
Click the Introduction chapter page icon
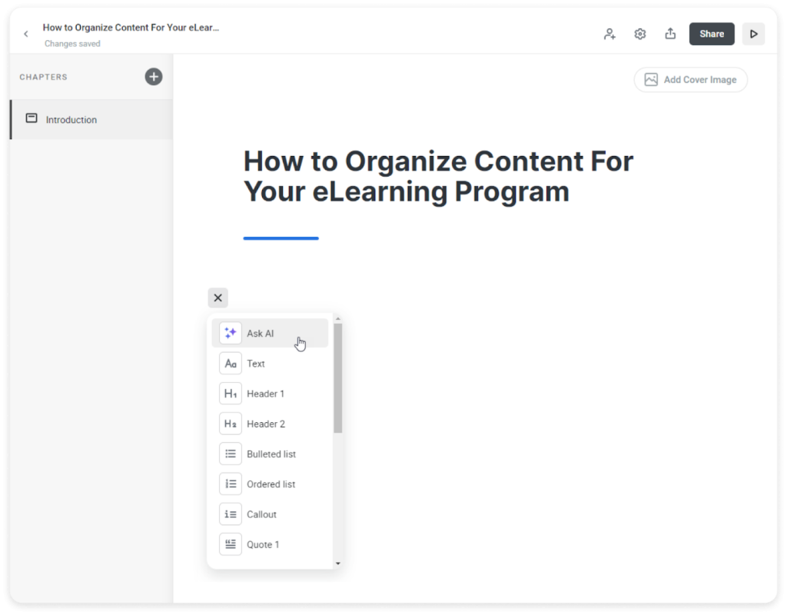(32, 118)
